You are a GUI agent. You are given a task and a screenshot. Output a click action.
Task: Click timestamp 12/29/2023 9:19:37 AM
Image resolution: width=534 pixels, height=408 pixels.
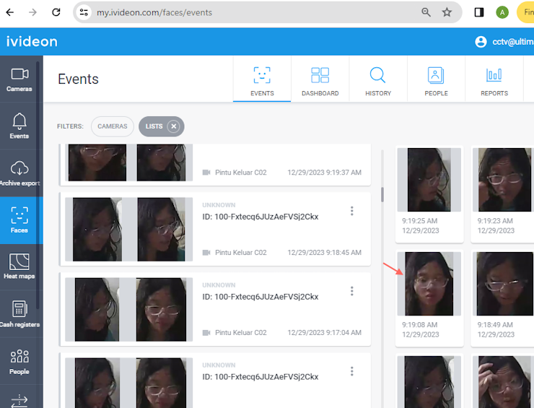(x=324, y=173)
